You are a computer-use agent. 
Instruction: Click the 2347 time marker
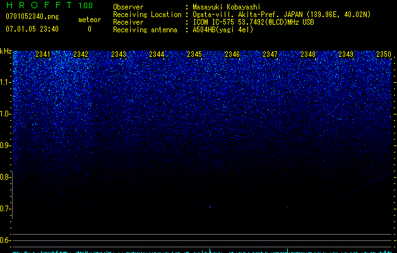[270, 54]
